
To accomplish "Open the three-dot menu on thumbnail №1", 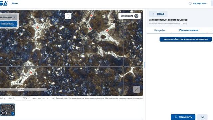I will (x=13, y=106).
